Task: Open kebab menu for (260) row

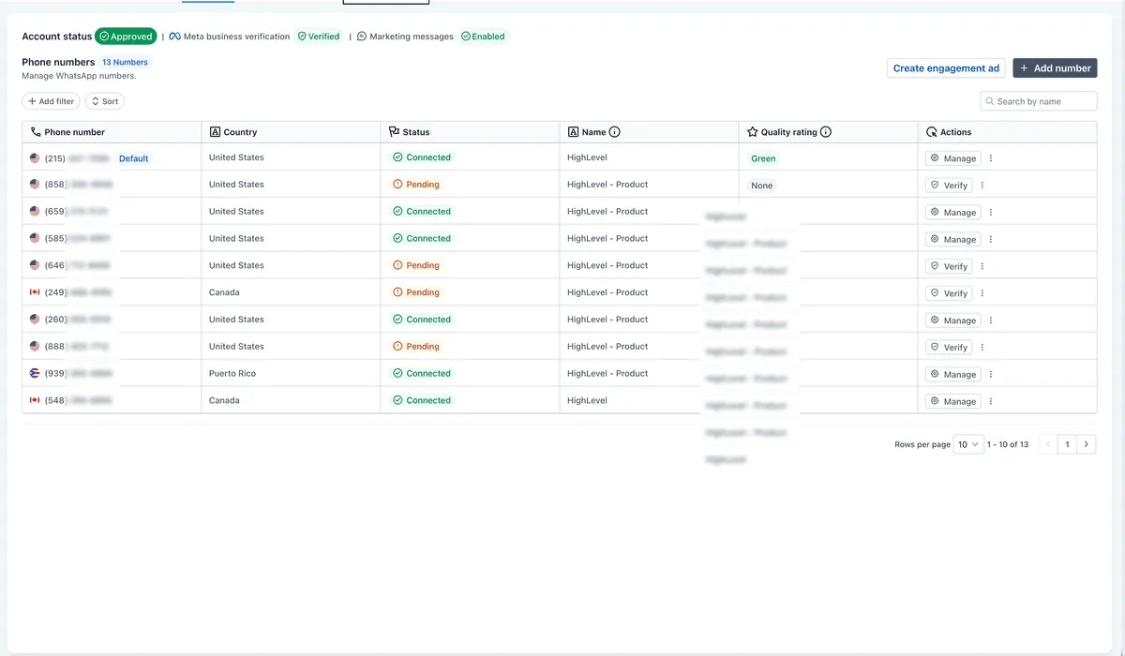Action: [991, 321]
